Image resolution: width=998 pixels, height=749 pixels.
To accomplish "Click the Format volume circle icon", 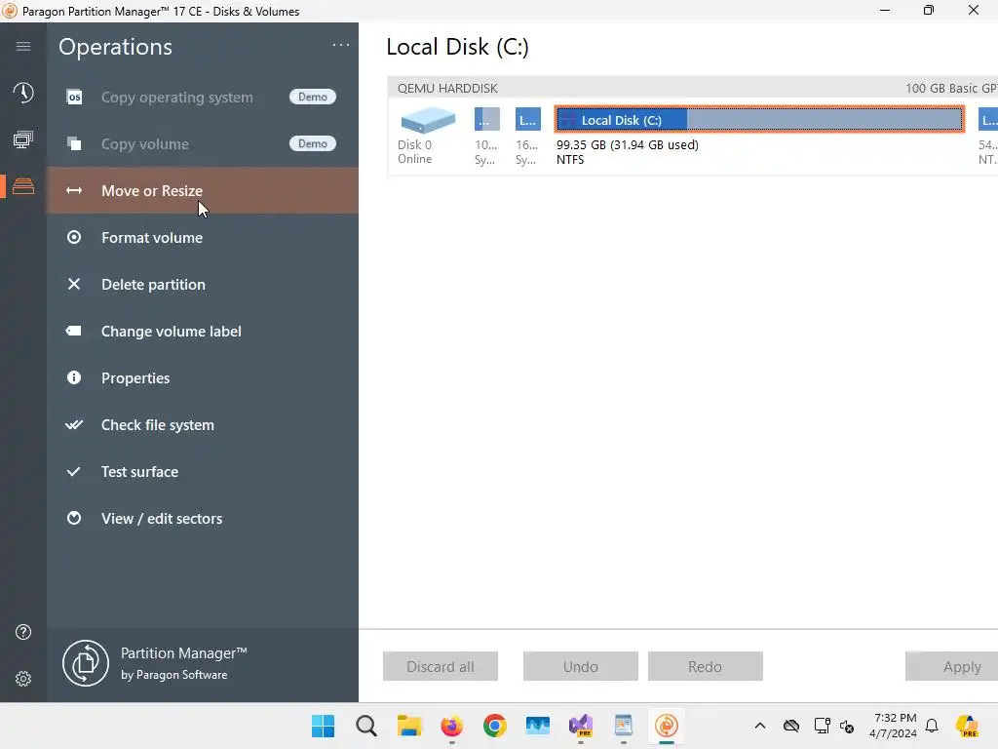I will [74, 238].
